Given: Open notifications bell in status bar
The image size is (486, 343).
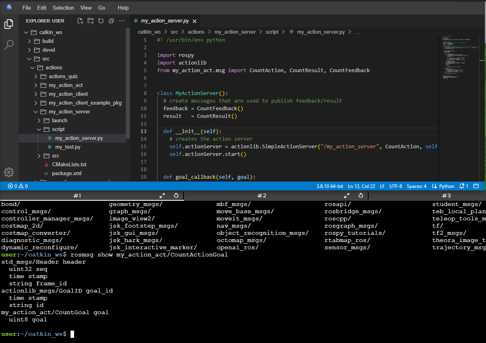Looking at the screenshot, I should point(464,186).
